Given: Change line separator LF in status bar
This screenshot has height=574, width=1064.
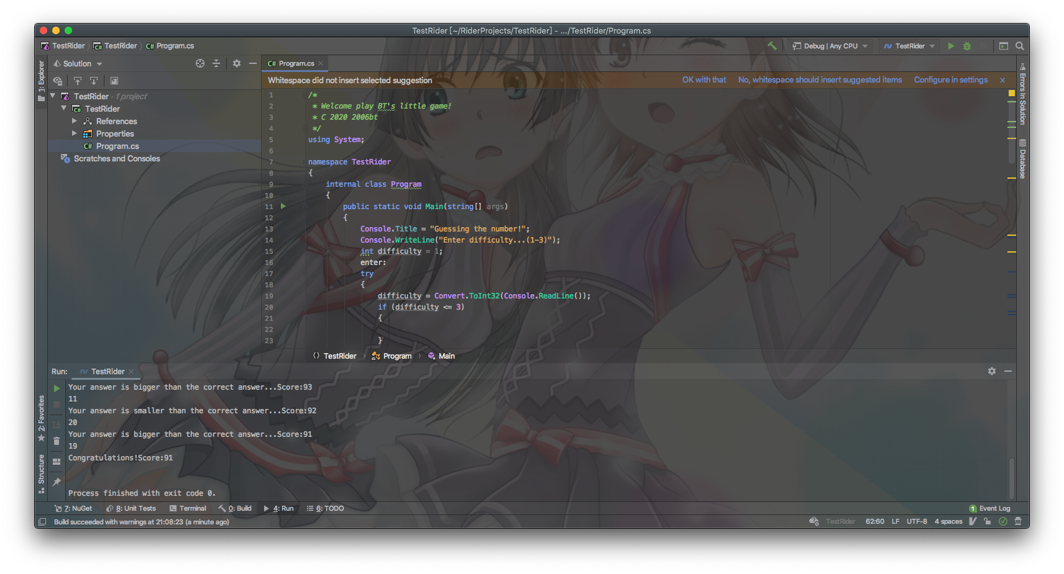Looking at the screenshot, I should [896, 521].
